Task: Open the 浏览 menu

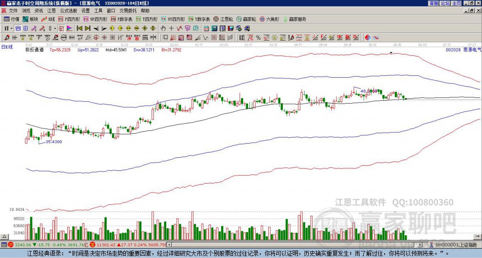Action: 26,11
